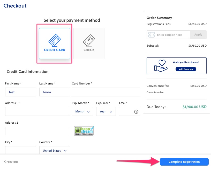
Task: Click the Card Number input field
Action: click(106, 92)
